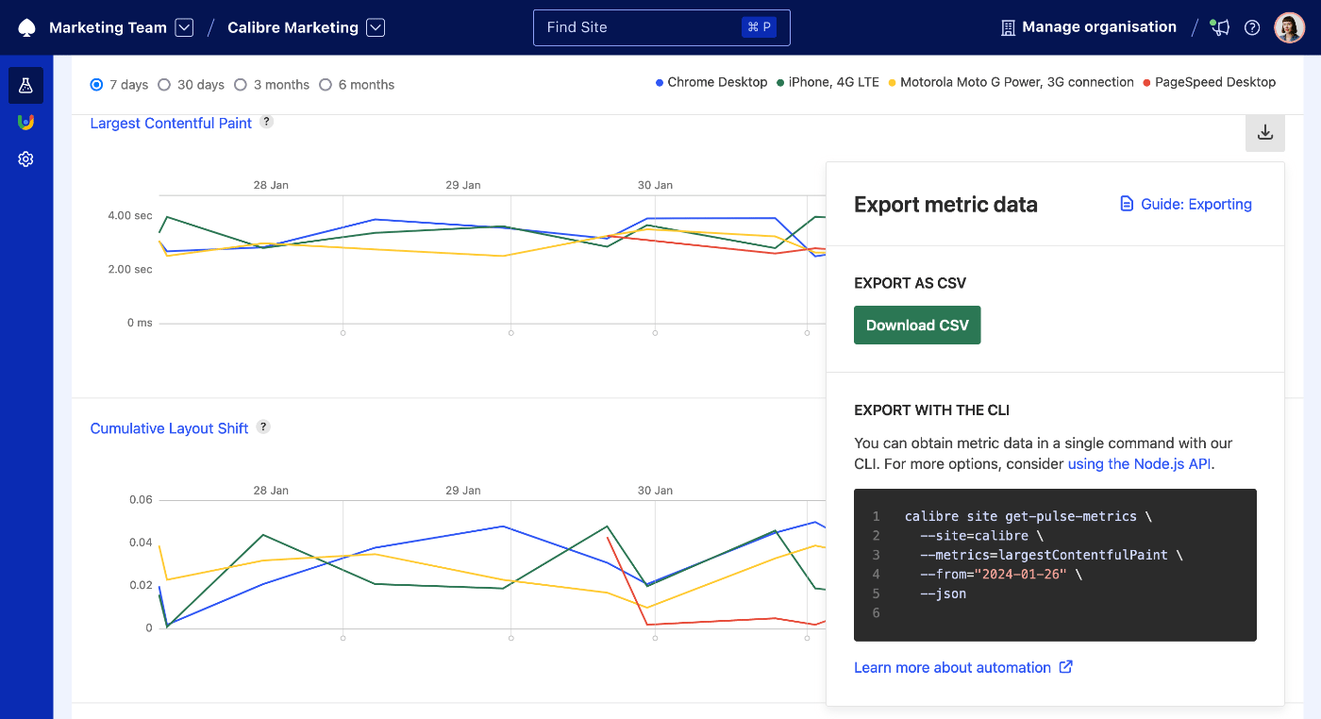Viewport: 1321px width, 719px height.
Task: Open announcements via the megaphone icon
Action: pyautogui.click(x=1219, y=27)
